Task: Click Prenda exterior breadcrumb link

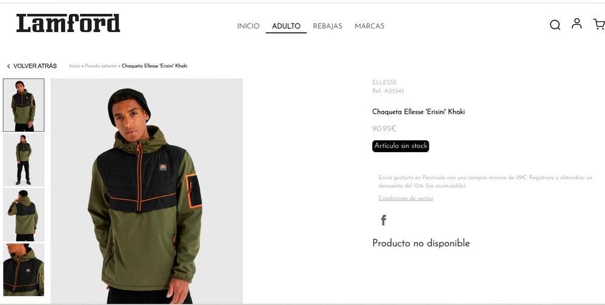Action: point(100,66)
